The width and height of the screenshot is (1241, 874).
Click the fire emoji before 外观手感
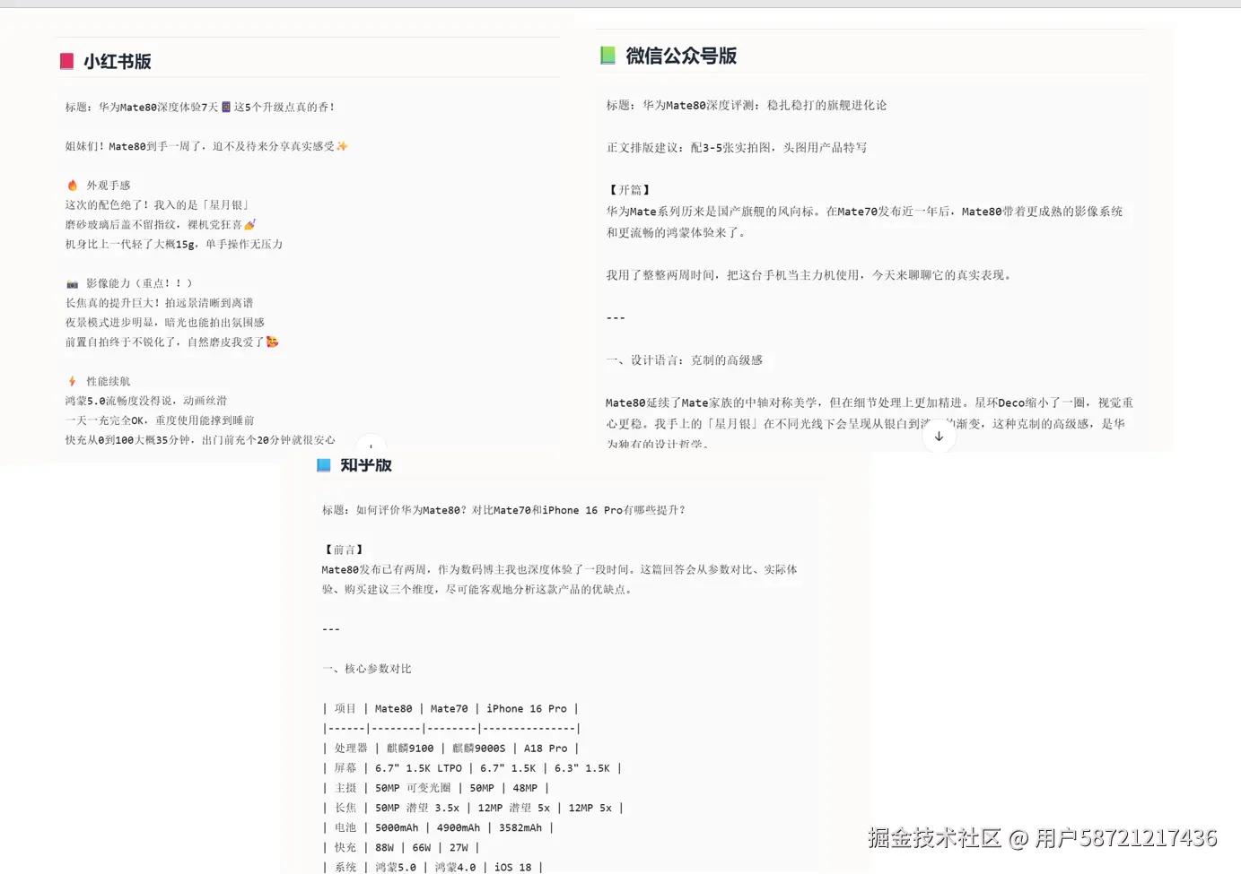pos(73,185)
